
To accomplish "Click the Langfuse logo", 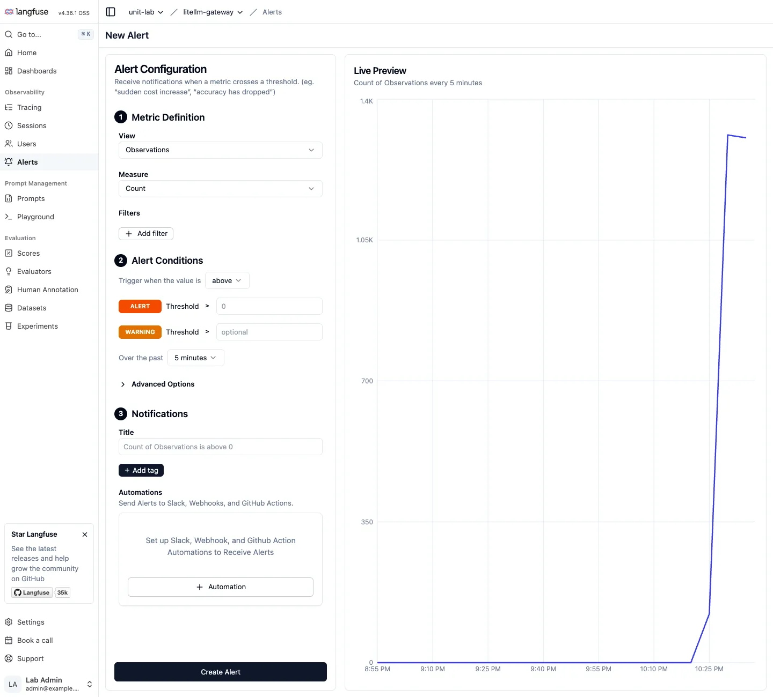I will 26,12.
